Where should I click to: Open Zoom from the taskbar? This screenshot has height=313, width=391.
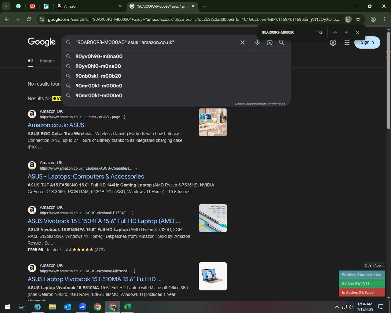point(82,307)
